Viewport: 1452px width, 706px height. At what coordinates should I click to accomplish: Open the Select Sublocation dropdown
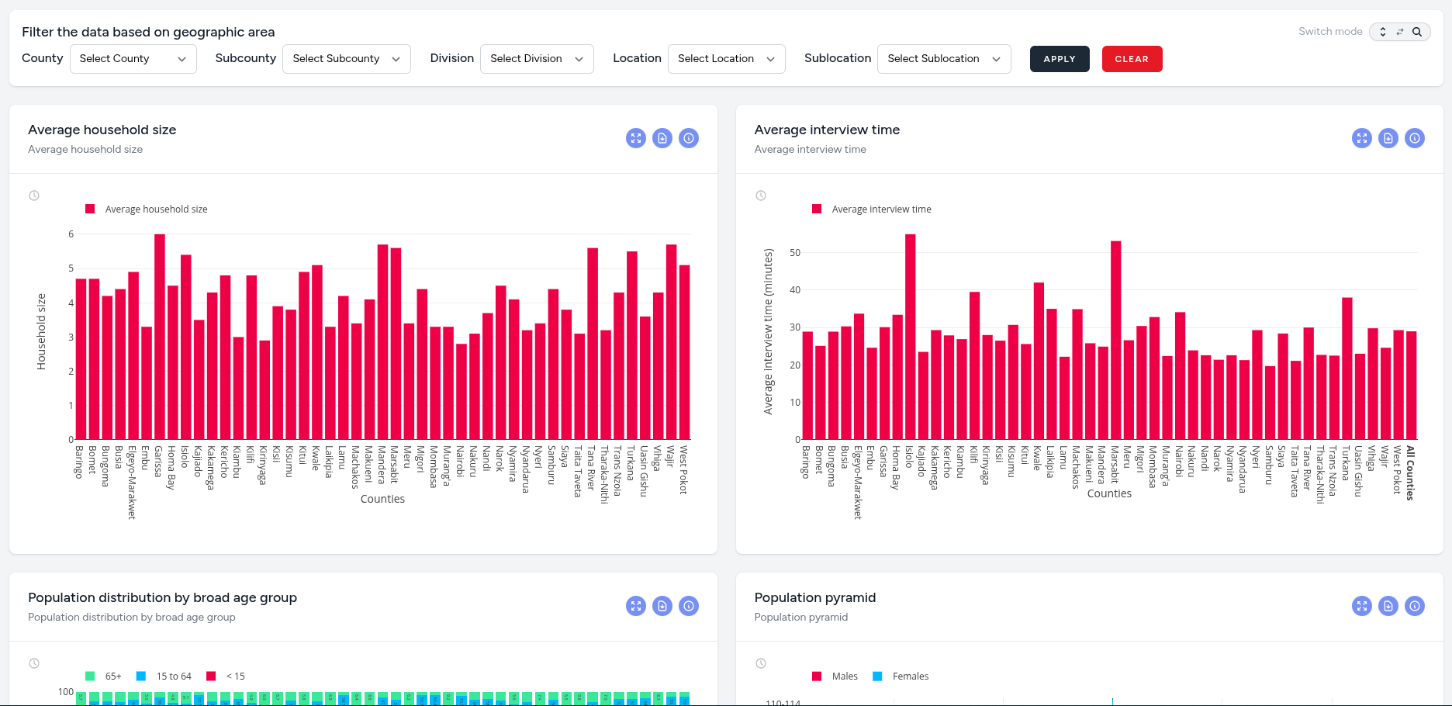click(943, 58)
